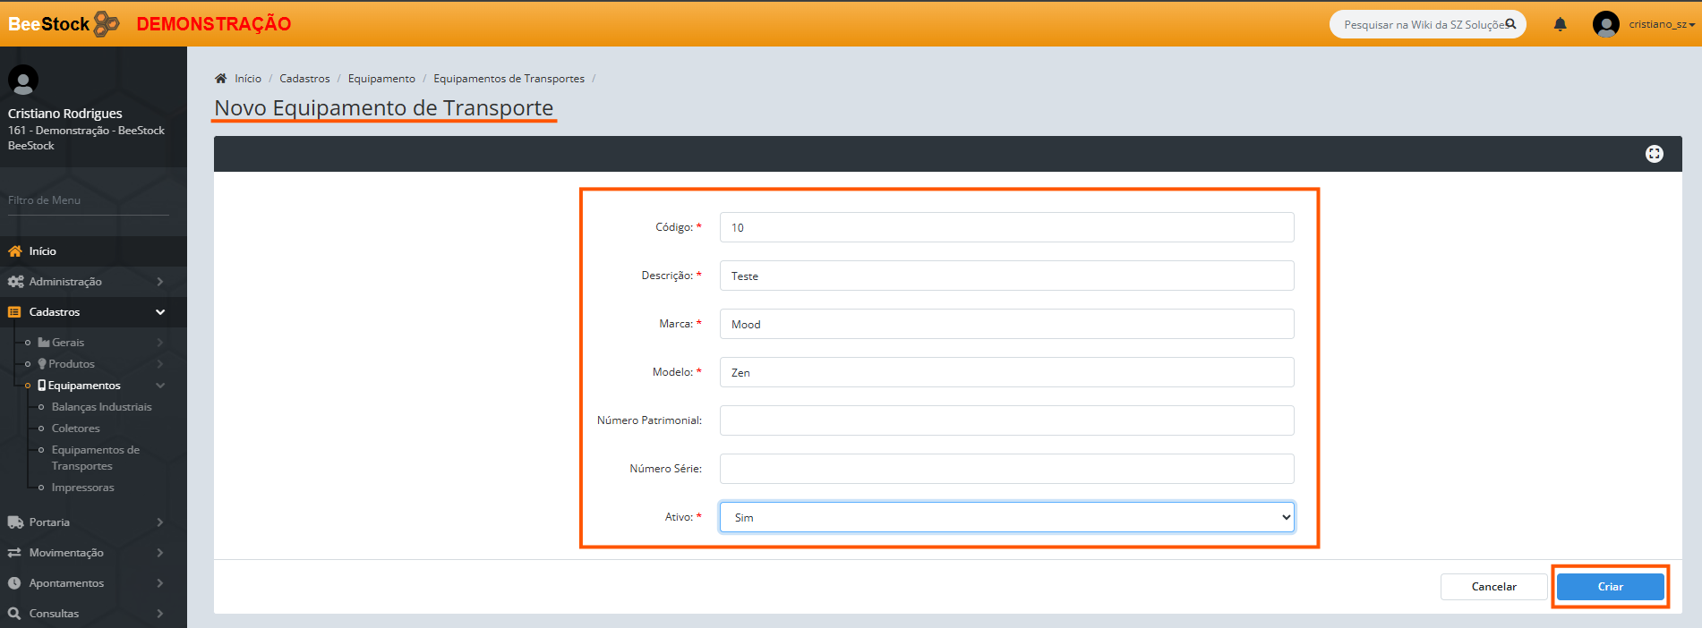Select Coletores in the sidebar
Screen dimensions: 1702x628
click(x=75, y=429)
